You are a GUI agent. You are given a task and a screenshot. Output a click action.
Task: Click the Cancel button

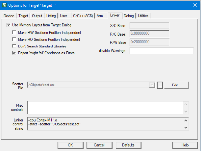99,145
